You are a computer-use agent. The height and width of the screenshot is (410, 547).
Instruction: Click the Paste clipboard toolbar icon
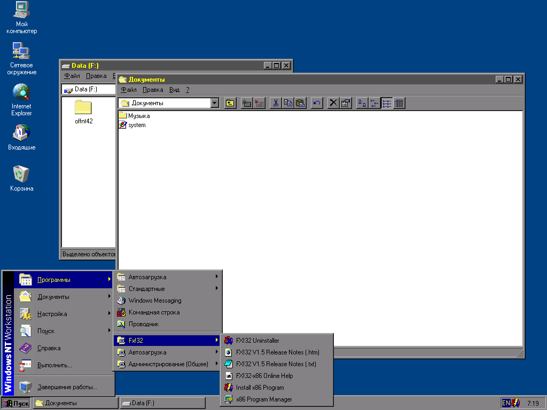pyautogui.click(x=300, y=103)
